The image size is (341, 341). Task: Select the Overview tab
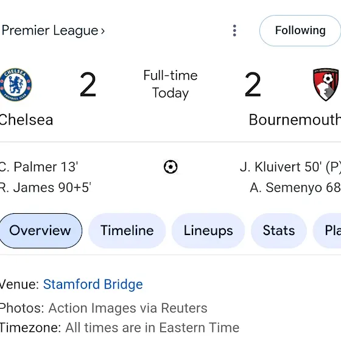[40, 231]
